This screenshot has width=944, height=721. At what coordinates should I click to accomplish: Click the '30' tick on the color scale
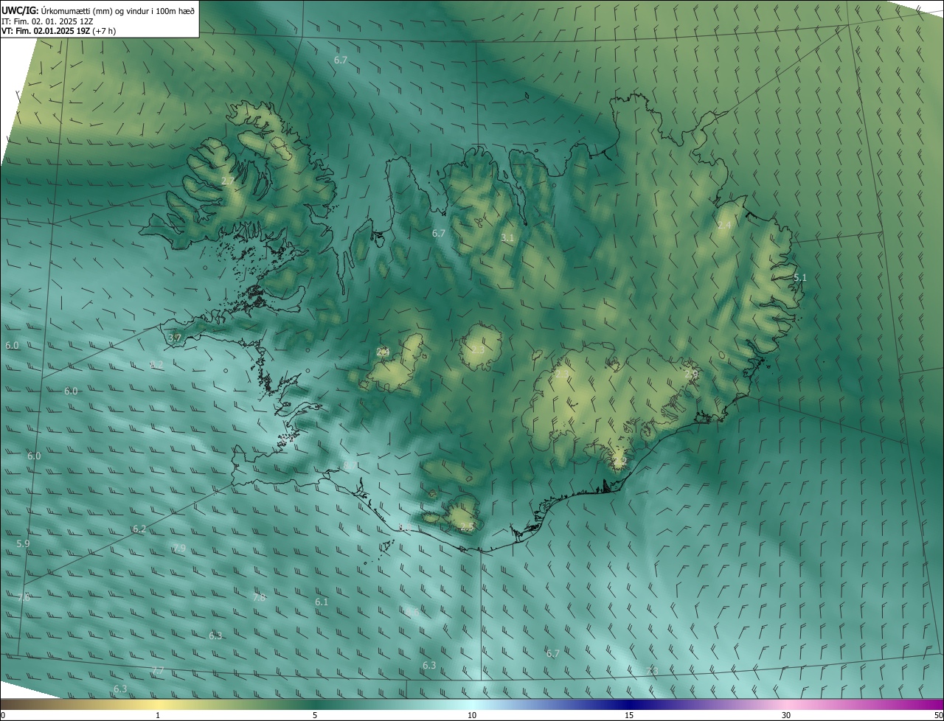click(x=786, y=715)
